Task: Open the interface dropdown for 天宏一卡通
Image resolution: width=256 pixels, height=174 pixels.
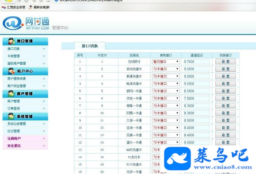Action: click(166, 98)
